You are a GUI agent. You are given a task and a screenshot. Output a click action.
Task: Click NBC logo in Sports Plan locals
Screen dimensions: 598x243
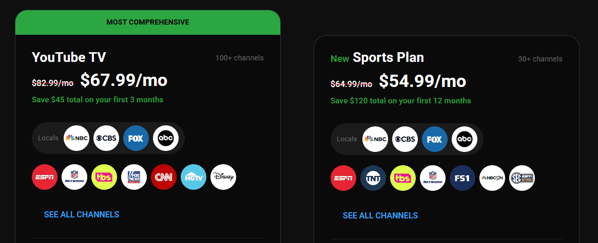point(375,139)
